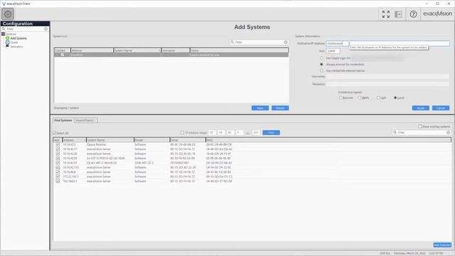Select Always prompt for credentials option
The height and width of the screenshot is (256, 455).
tap(321, 65)
